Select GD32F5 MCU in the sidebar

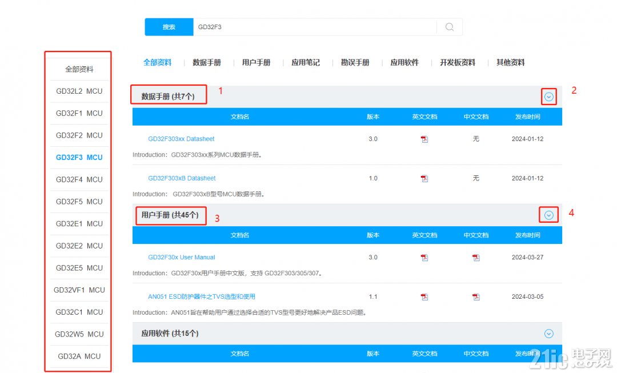click(x=79, y=202)
